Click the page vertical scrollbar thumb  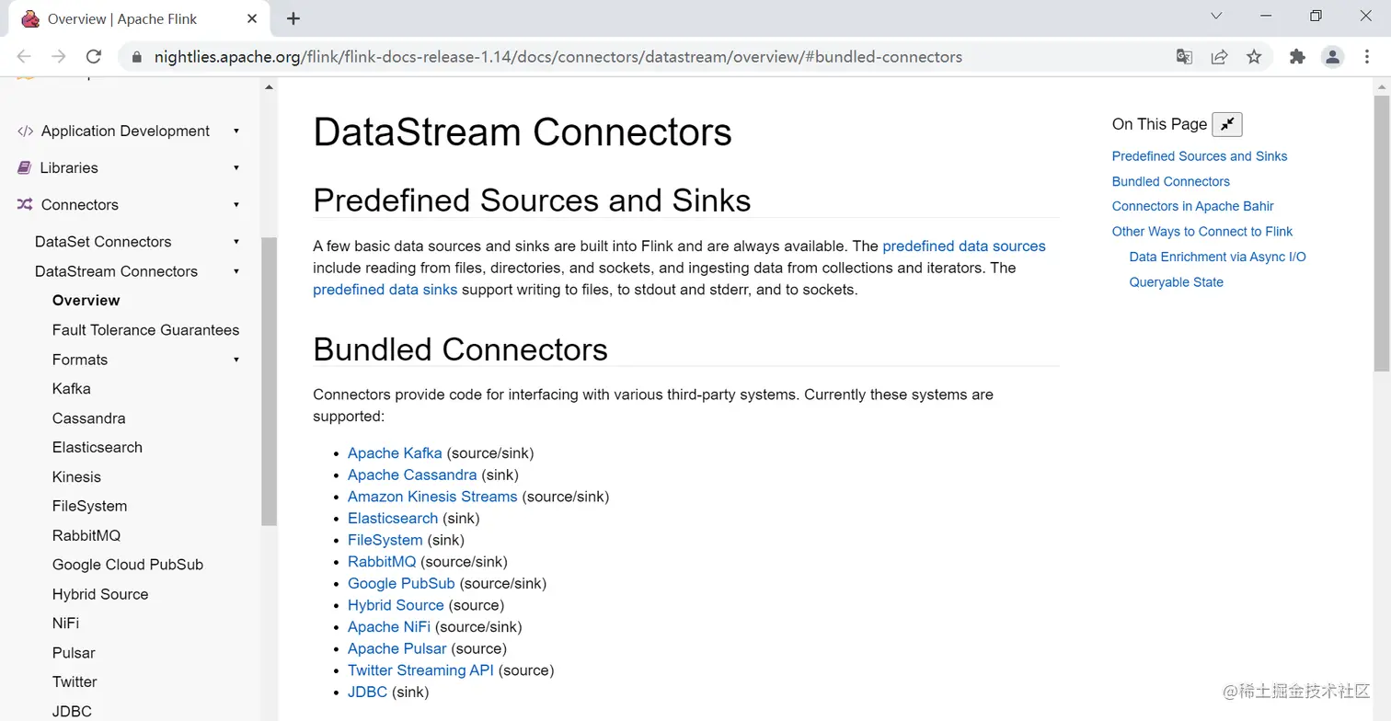[x=1382, y=233]
